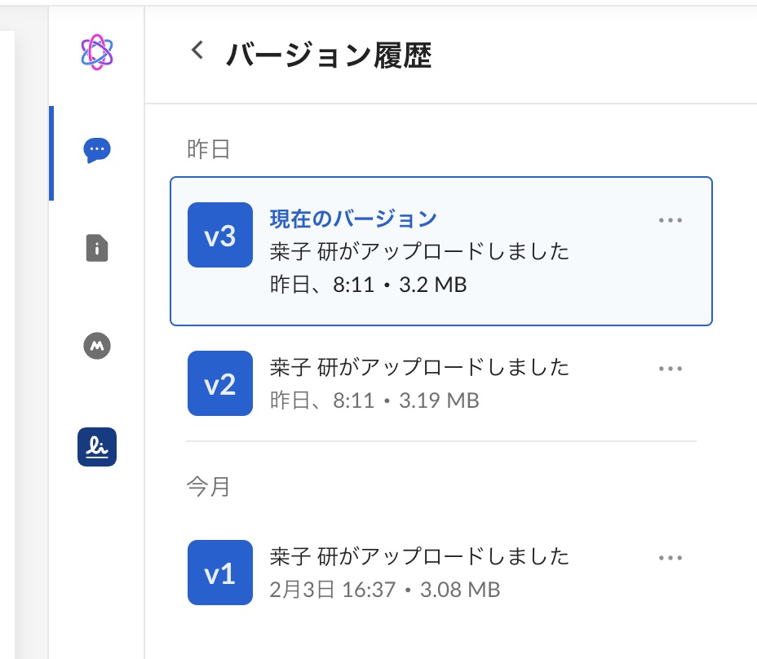Go back using the chevron beside バージョン履歴
Screen dimensions: 757x659
pyautogui.click(x=196, y=51)
